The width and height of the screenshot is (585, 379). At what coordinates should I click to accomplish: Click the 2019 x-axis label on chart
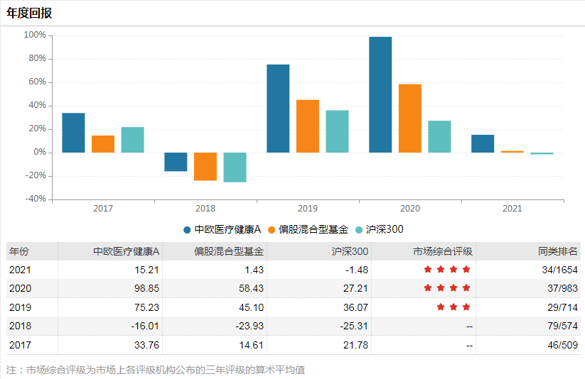308,209
